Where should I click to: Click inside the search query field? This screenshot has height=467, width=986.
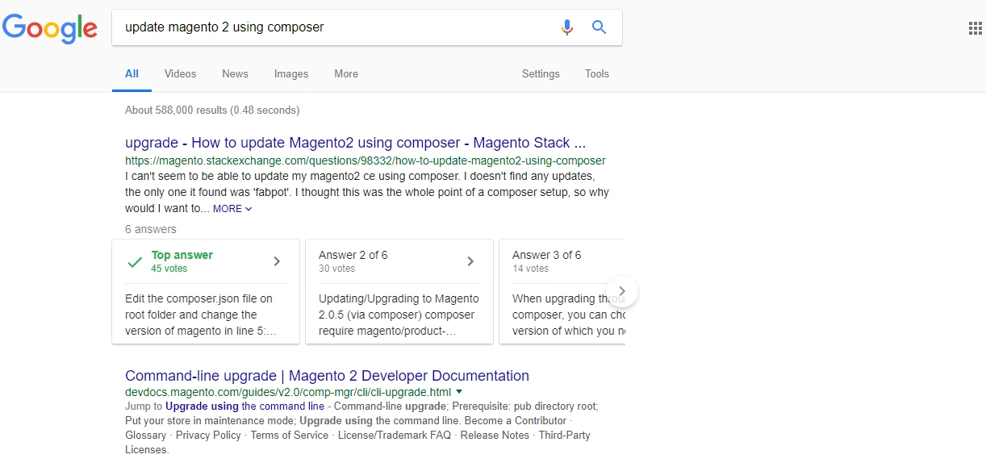tap(335, 27)
